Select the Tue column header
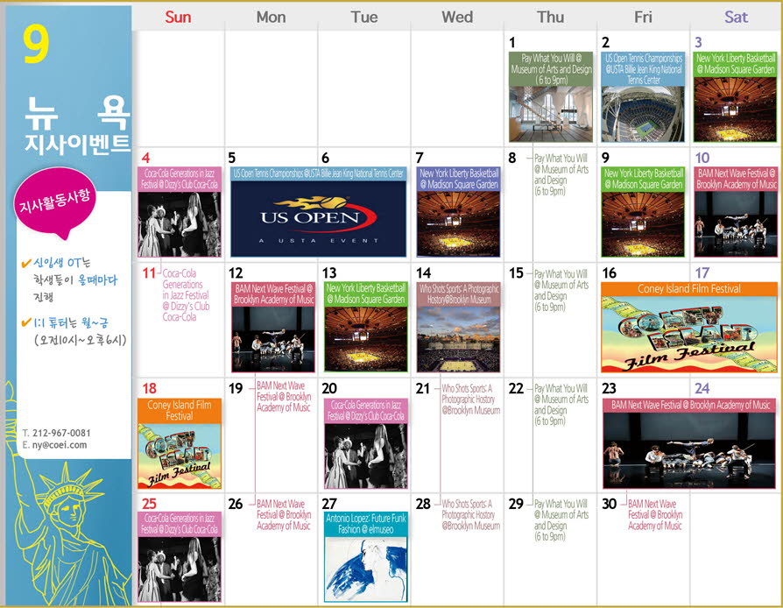This screenshot has width=783, height=608. pos(364,17)
